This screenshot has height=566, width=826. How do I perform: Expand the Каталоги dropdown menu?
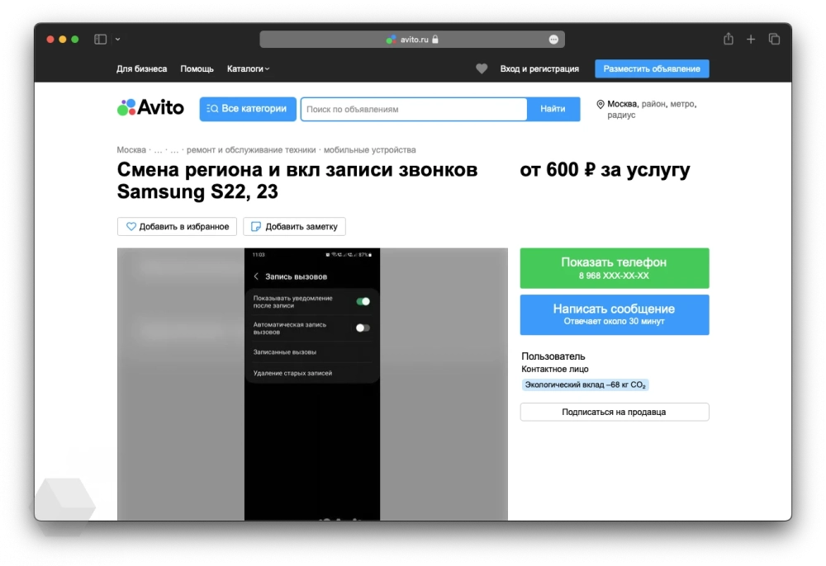tap(248, 69)
